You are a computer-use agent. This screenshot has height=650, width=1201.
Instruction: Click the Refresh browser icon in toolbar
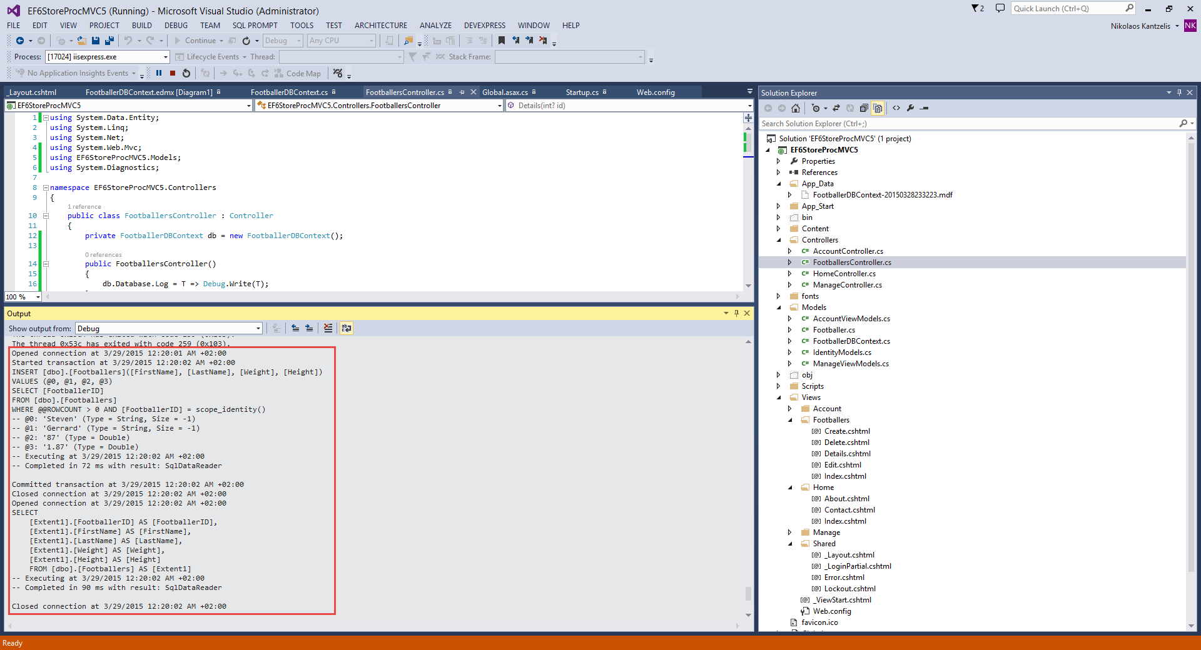[246, 41]
